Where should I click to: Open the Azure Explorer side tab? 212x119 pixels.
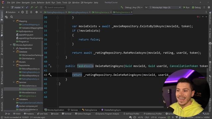[x=2, y=48]
